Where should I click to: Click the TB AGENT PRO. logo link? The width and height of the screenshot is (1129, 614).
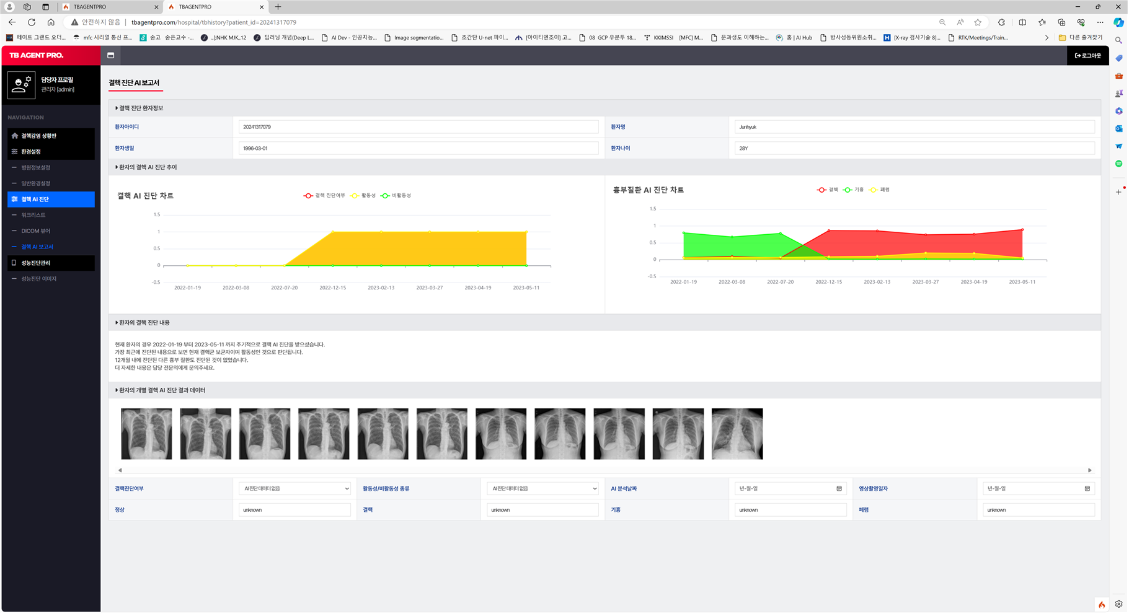37,55
